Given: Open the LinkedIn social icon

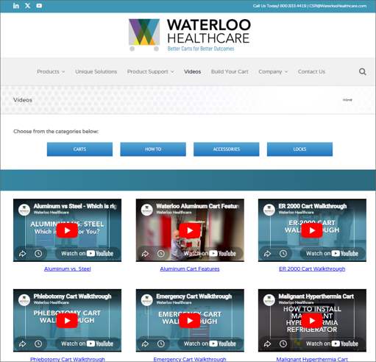Looking at the screenshot, I should tap(16, 6).
